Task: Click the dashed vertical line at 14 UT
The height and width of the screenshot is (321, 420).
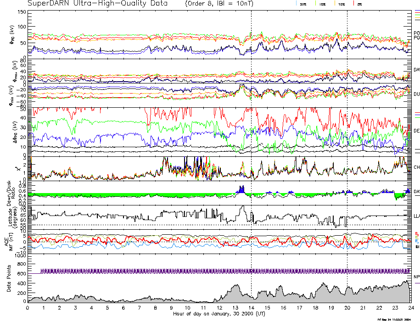Action: (x=252, y=138)
